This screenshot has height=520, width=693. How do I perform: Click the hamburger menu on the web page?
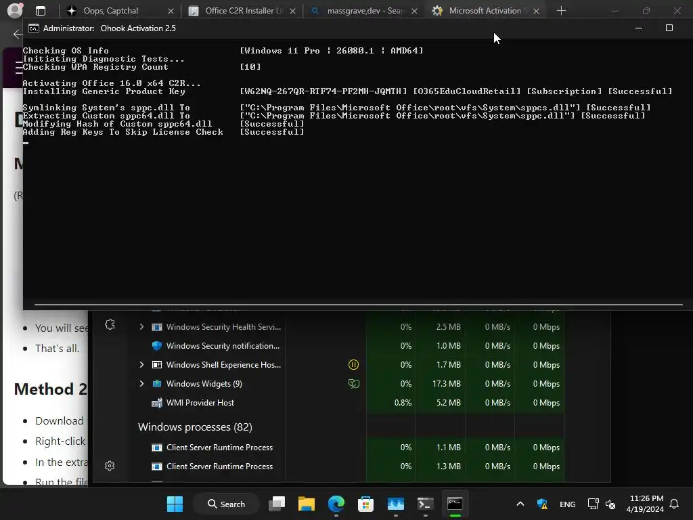18,67
